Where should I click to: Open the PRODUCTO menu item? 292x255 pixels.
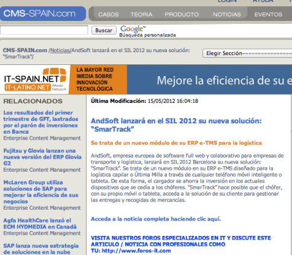[182, 15]
